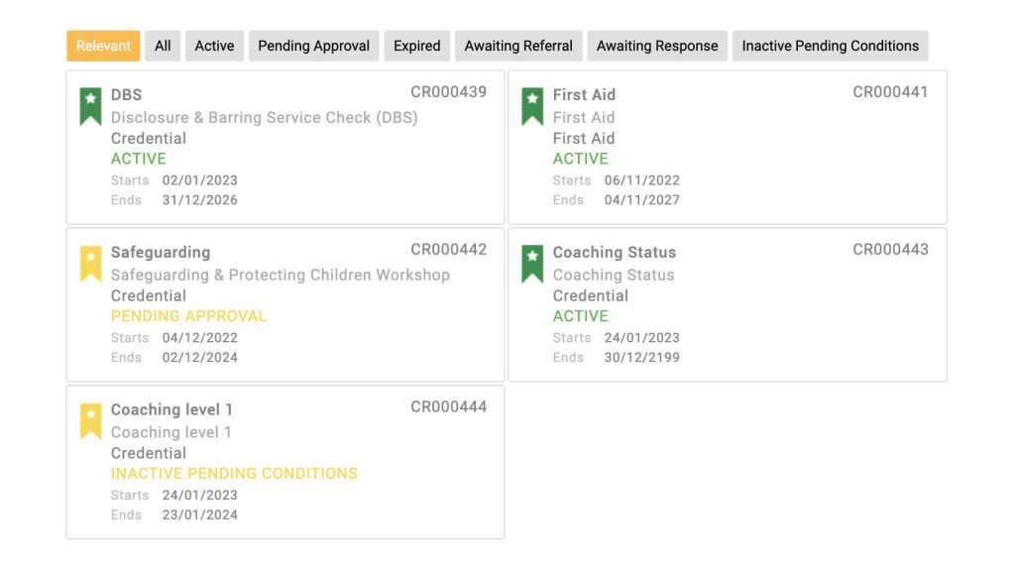Select the Awaiting Response tab
The image size is (1015, 570).
pos(657,46)
